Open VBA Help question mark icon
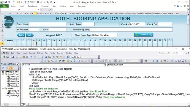Screen dimensions: 190x107 (68, 57)
